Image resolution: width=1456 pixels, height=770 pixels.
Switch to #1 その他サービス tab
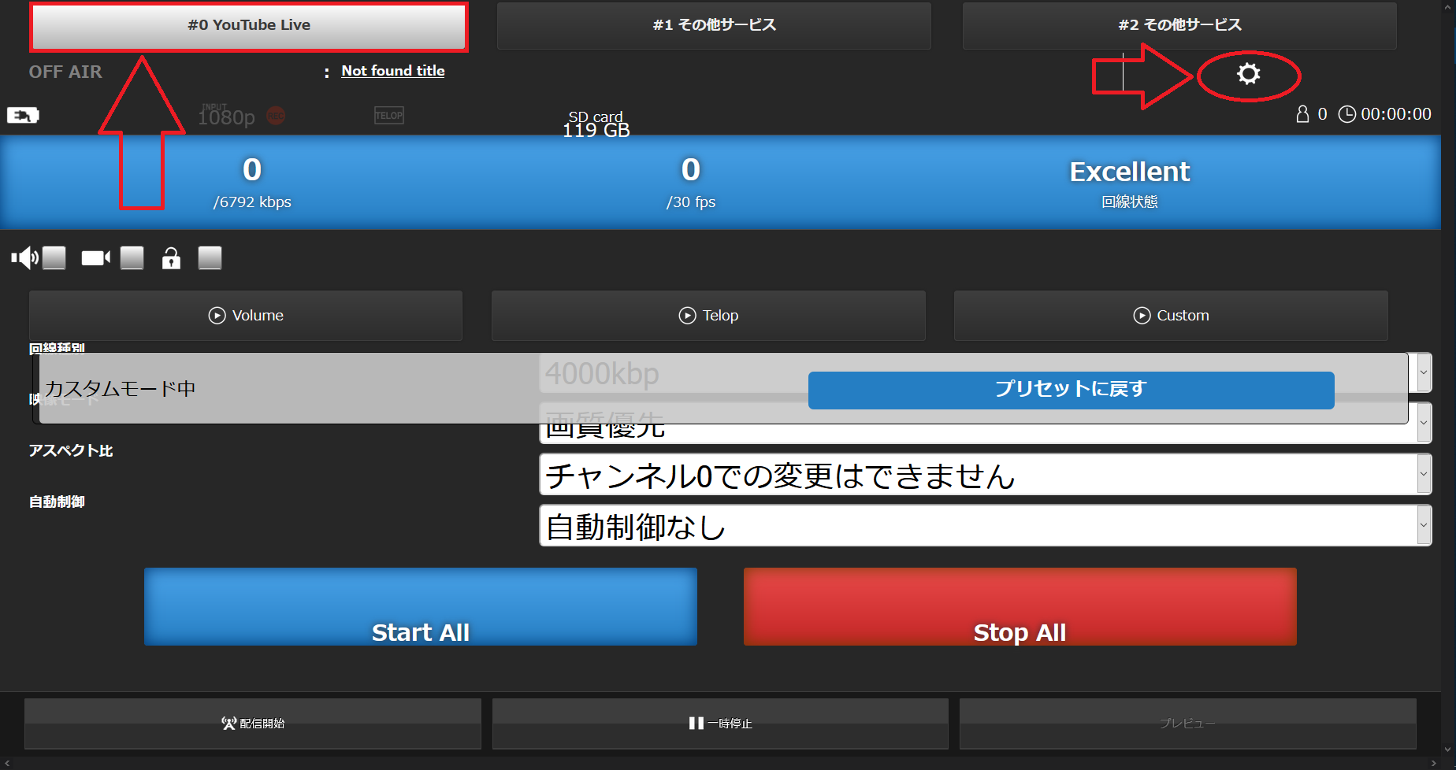click(714, 25)
